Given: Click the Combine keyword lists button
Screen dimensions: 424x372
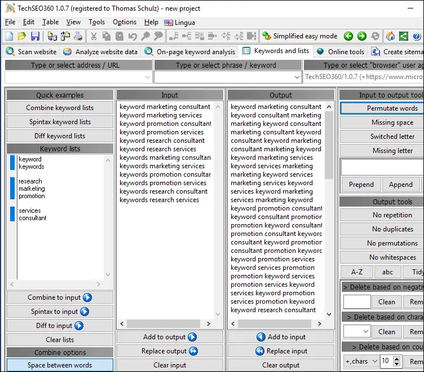Looking at the screenshot, I should tap(60, 108).
